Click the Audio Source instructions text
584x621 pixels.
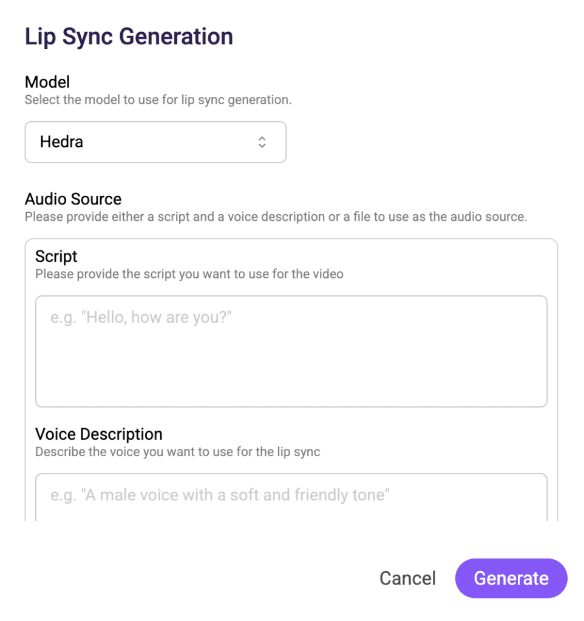[276, 217]
